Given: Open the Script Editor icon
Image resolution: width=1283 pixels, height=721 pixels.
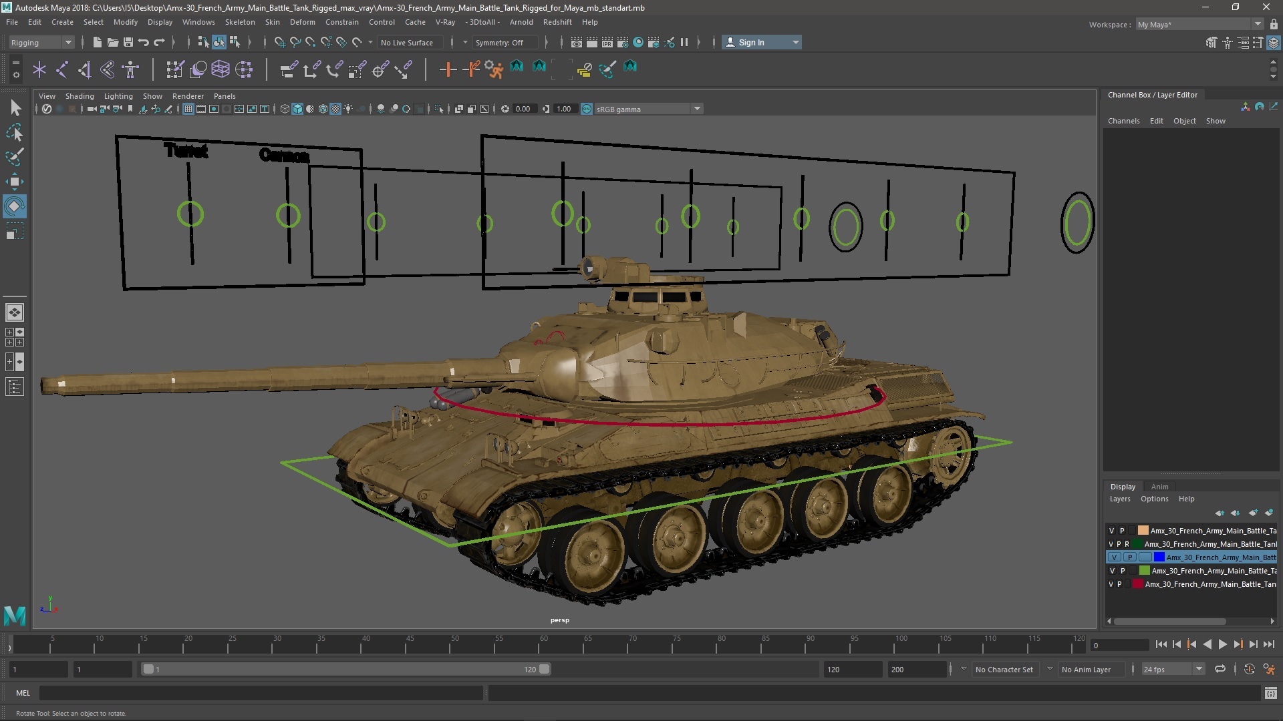Looking at the screenshot, I should click(1270, 693).
